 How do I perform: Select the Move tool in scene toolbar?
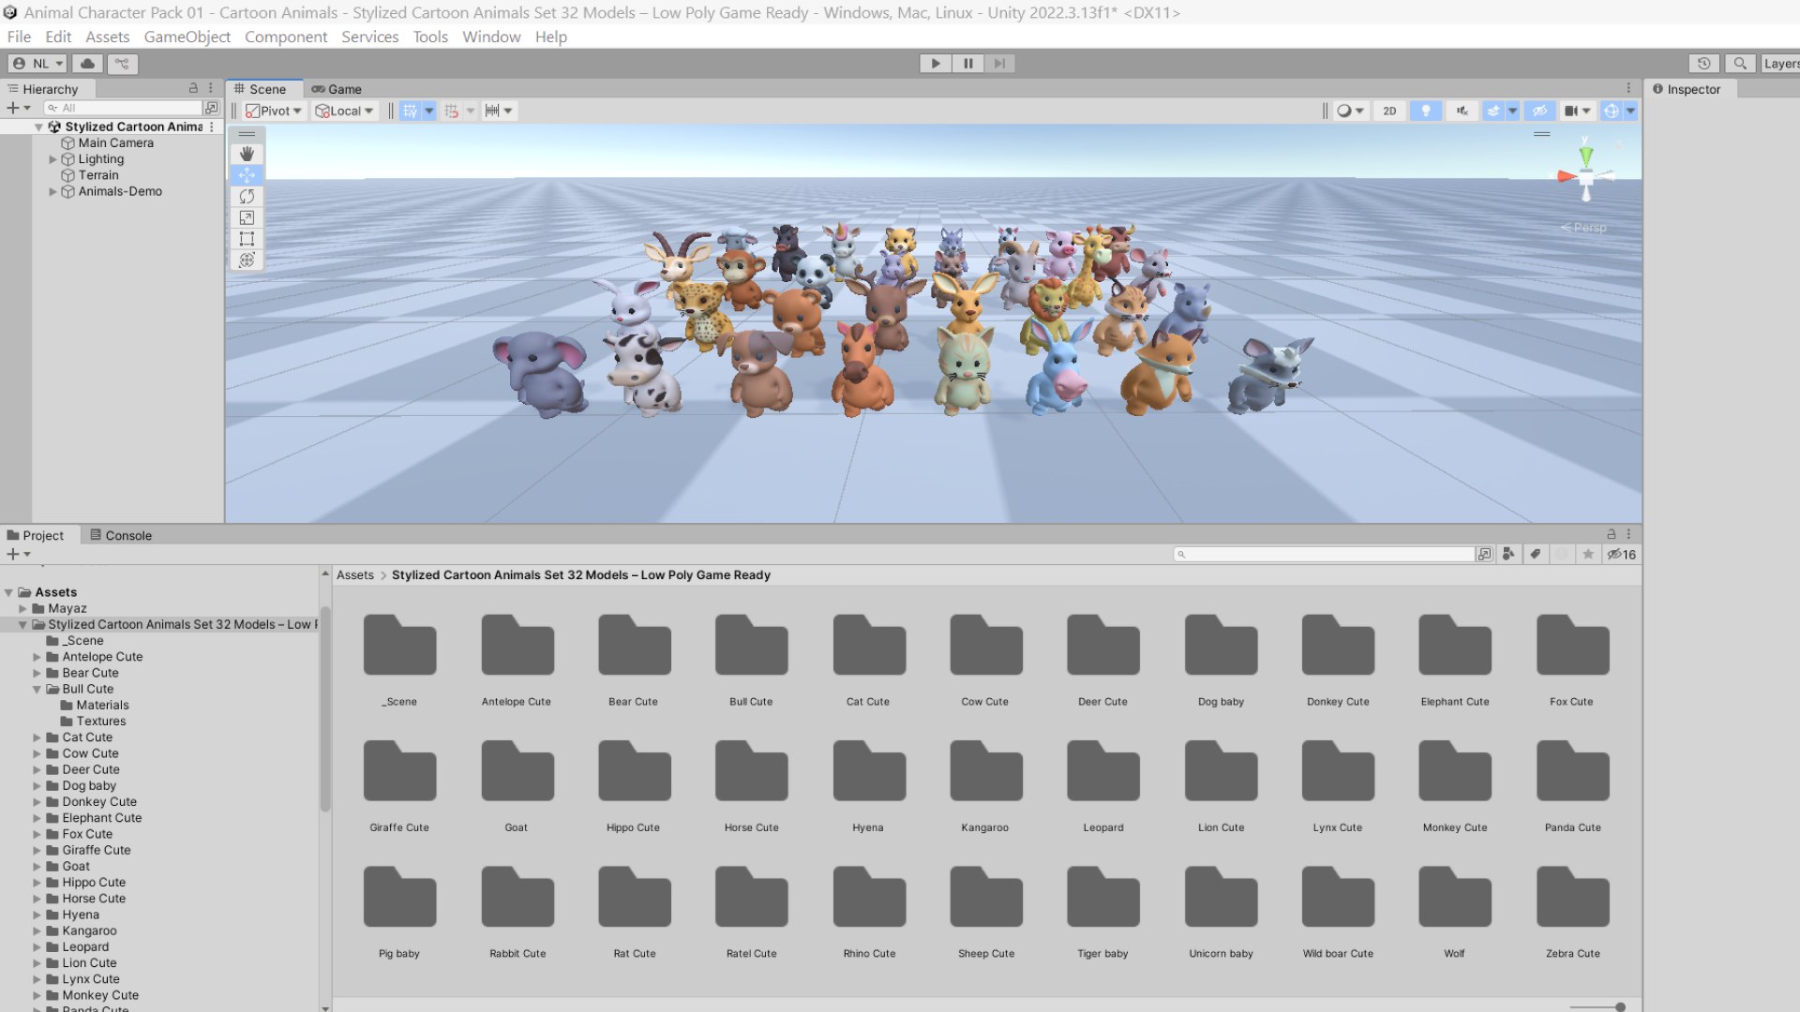pos(247,175)
